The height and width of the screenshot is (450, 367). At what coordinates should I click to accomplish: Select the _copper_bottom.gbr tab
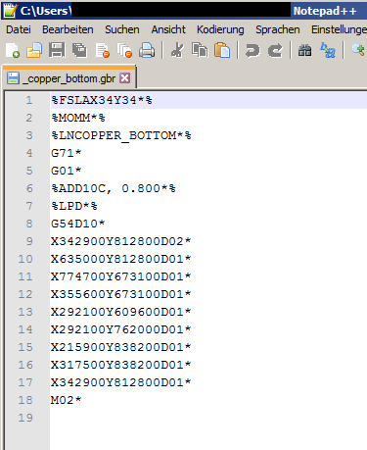pyautogui.click(x=69, y=78)
